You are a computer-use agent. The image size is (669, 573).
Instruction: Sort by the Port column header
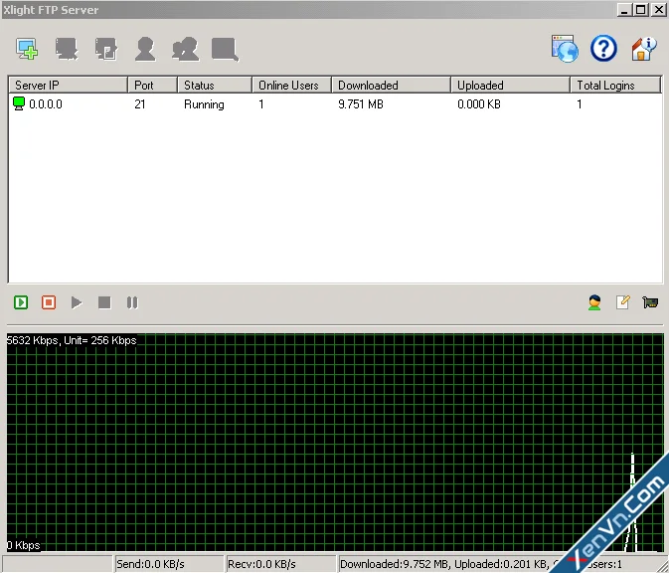(x=152, y=85)
